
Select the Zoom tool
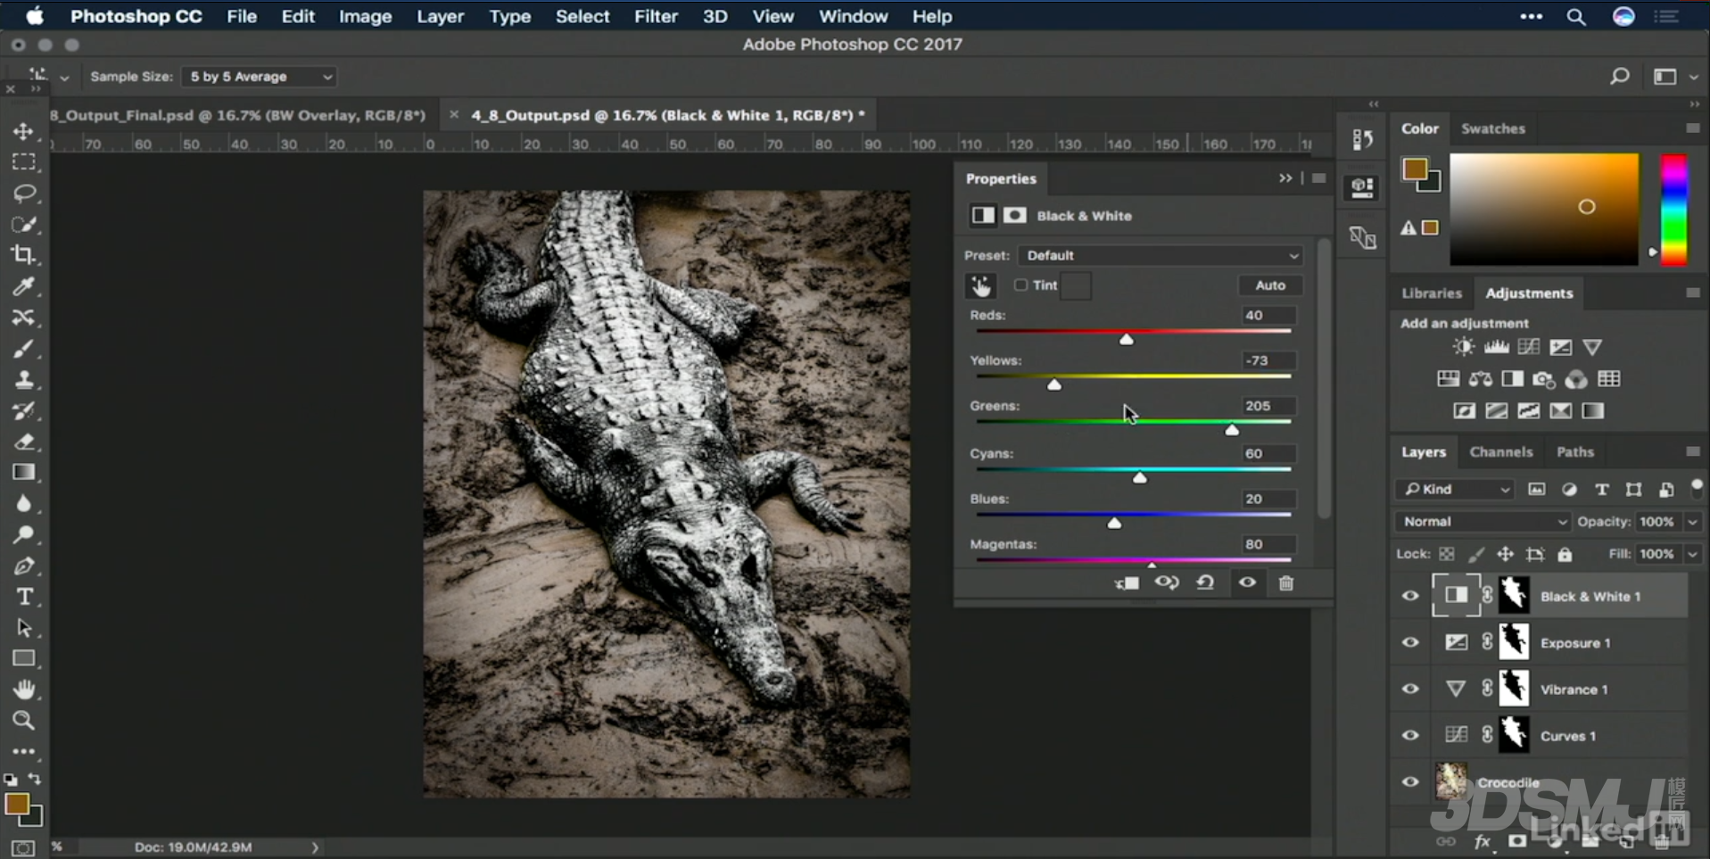point(24,720)
